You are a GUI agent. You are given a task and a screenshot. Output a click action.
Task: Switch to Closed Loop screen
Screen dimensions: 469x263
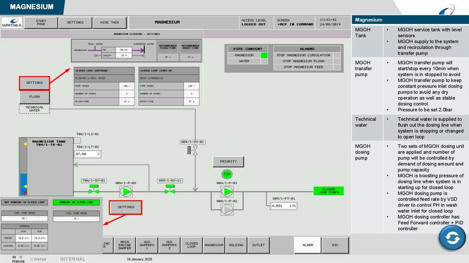coord(191,245)
